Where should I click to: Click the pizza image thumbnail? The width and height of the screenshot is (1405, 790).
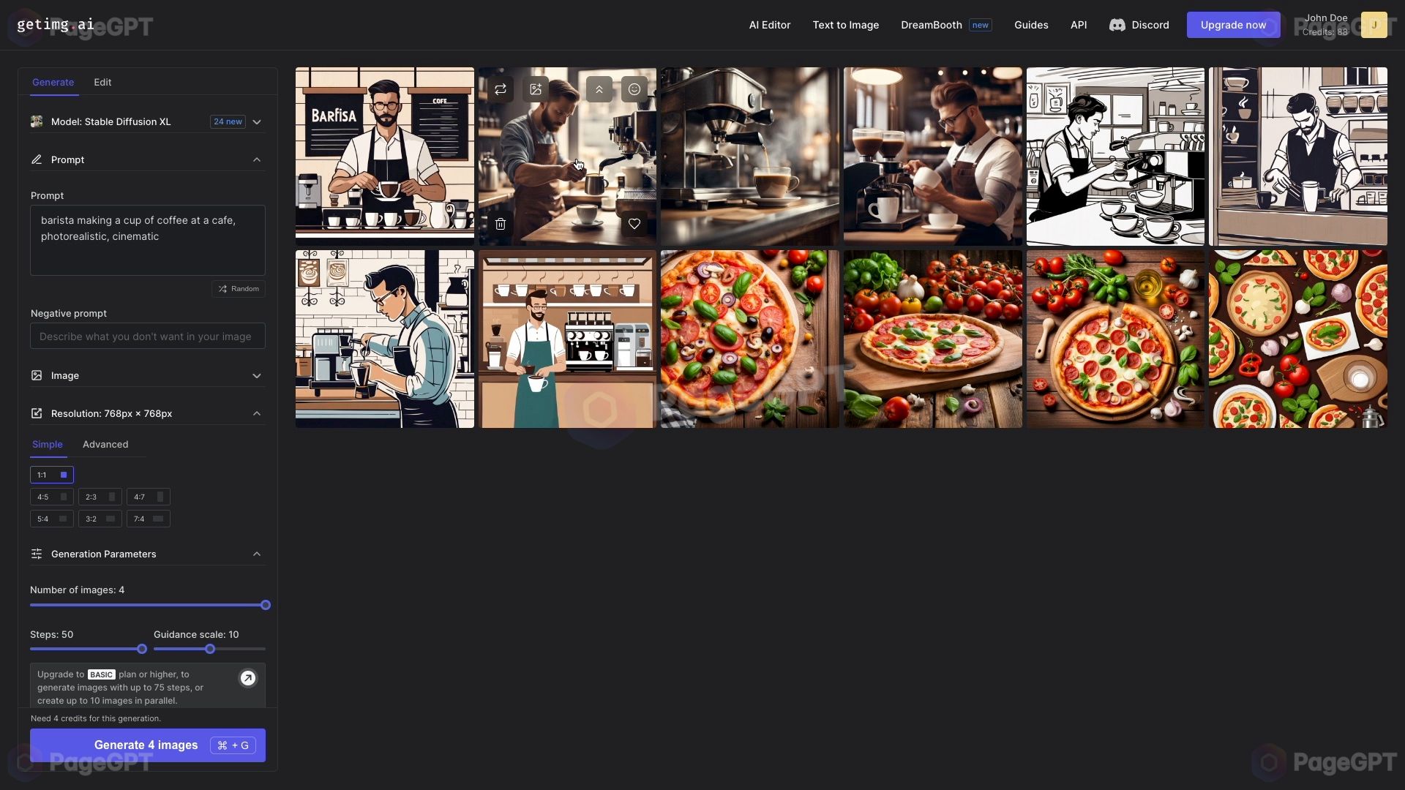(x=749, y=338)
